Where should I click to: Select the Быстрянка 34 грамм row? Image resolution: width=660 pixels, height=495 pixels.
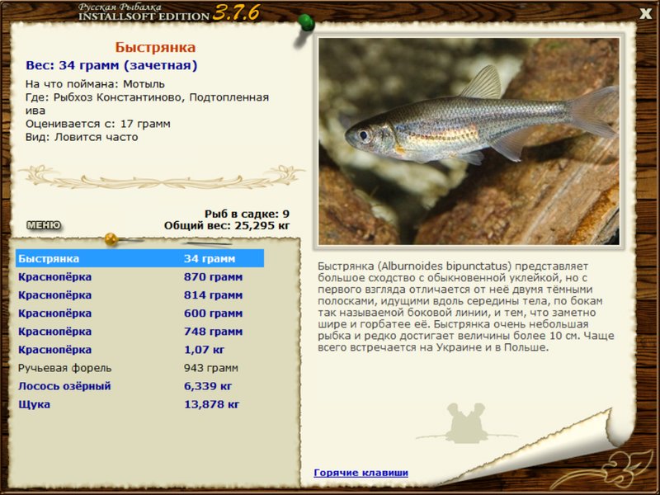pyautogui.click(x=139, y=258)
